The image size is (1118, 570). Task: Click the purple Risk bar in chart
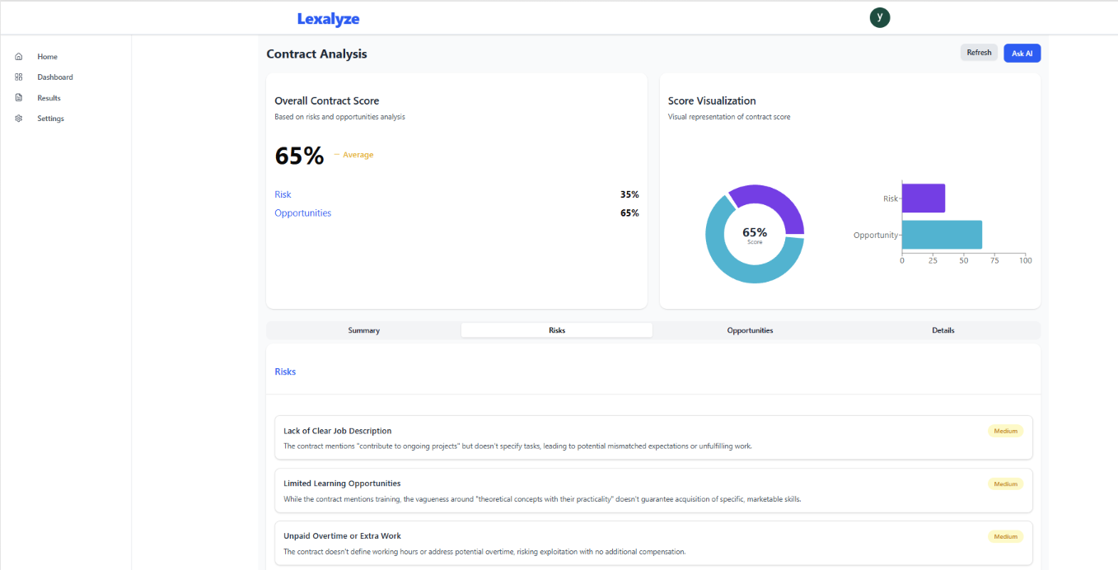[x=923, y=199]
